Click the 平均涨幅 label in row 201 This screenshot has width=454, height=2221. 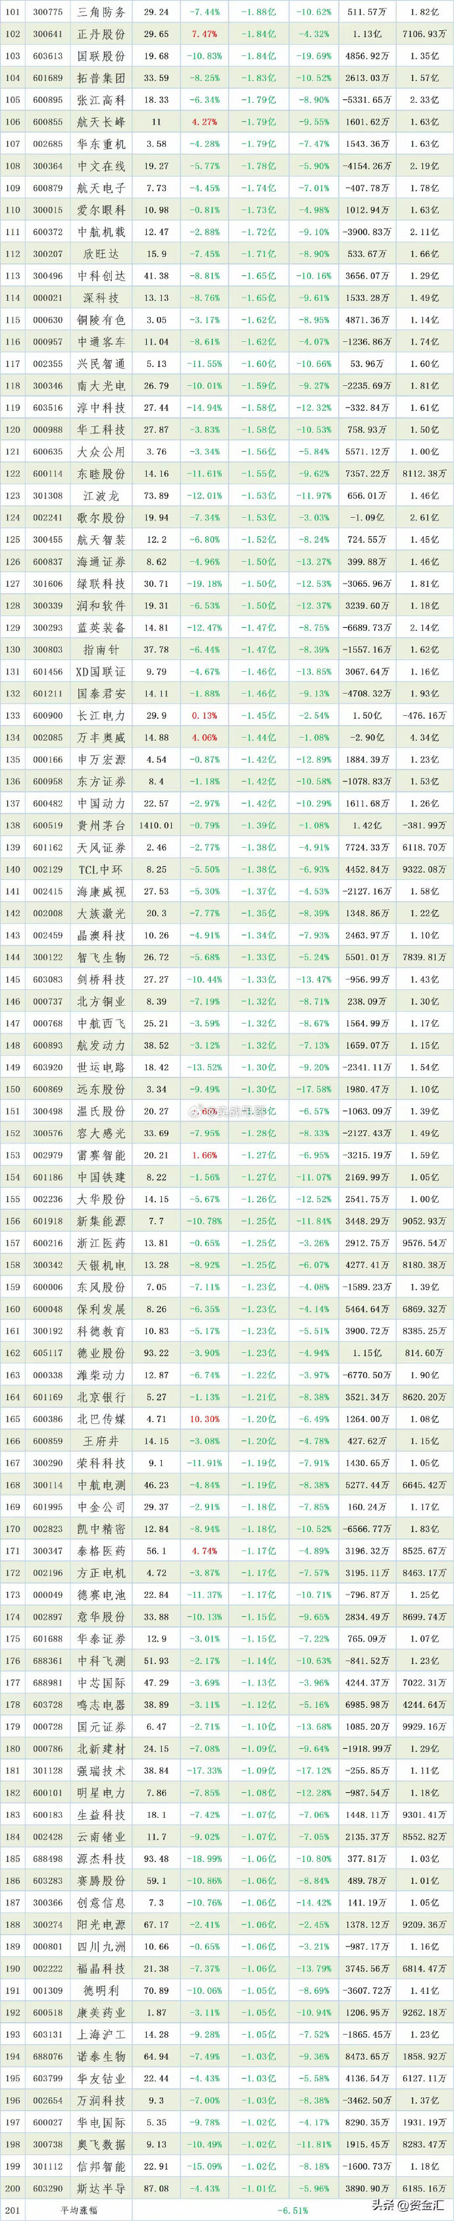pyautogui.click(x=78, y=2210)
